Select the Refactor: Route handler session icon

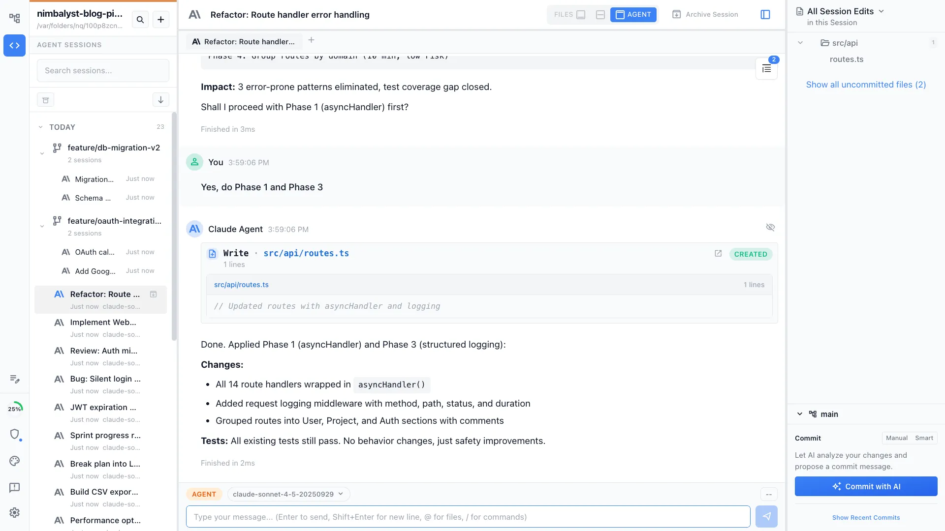pyautogui.click(x=59, y=294)
